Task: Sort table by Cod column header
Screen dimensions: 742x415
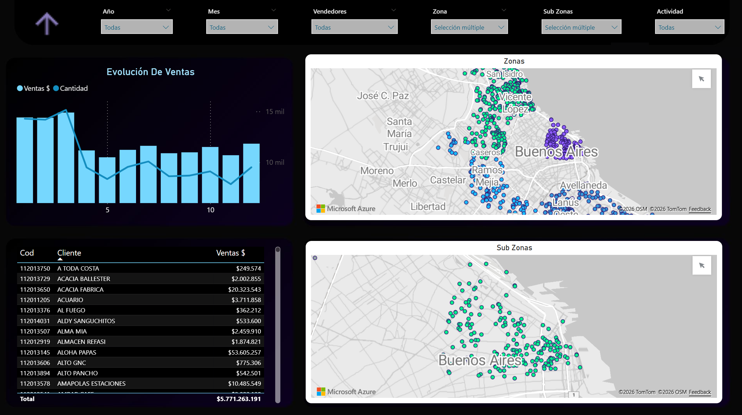Action: (x=27, y=253)
